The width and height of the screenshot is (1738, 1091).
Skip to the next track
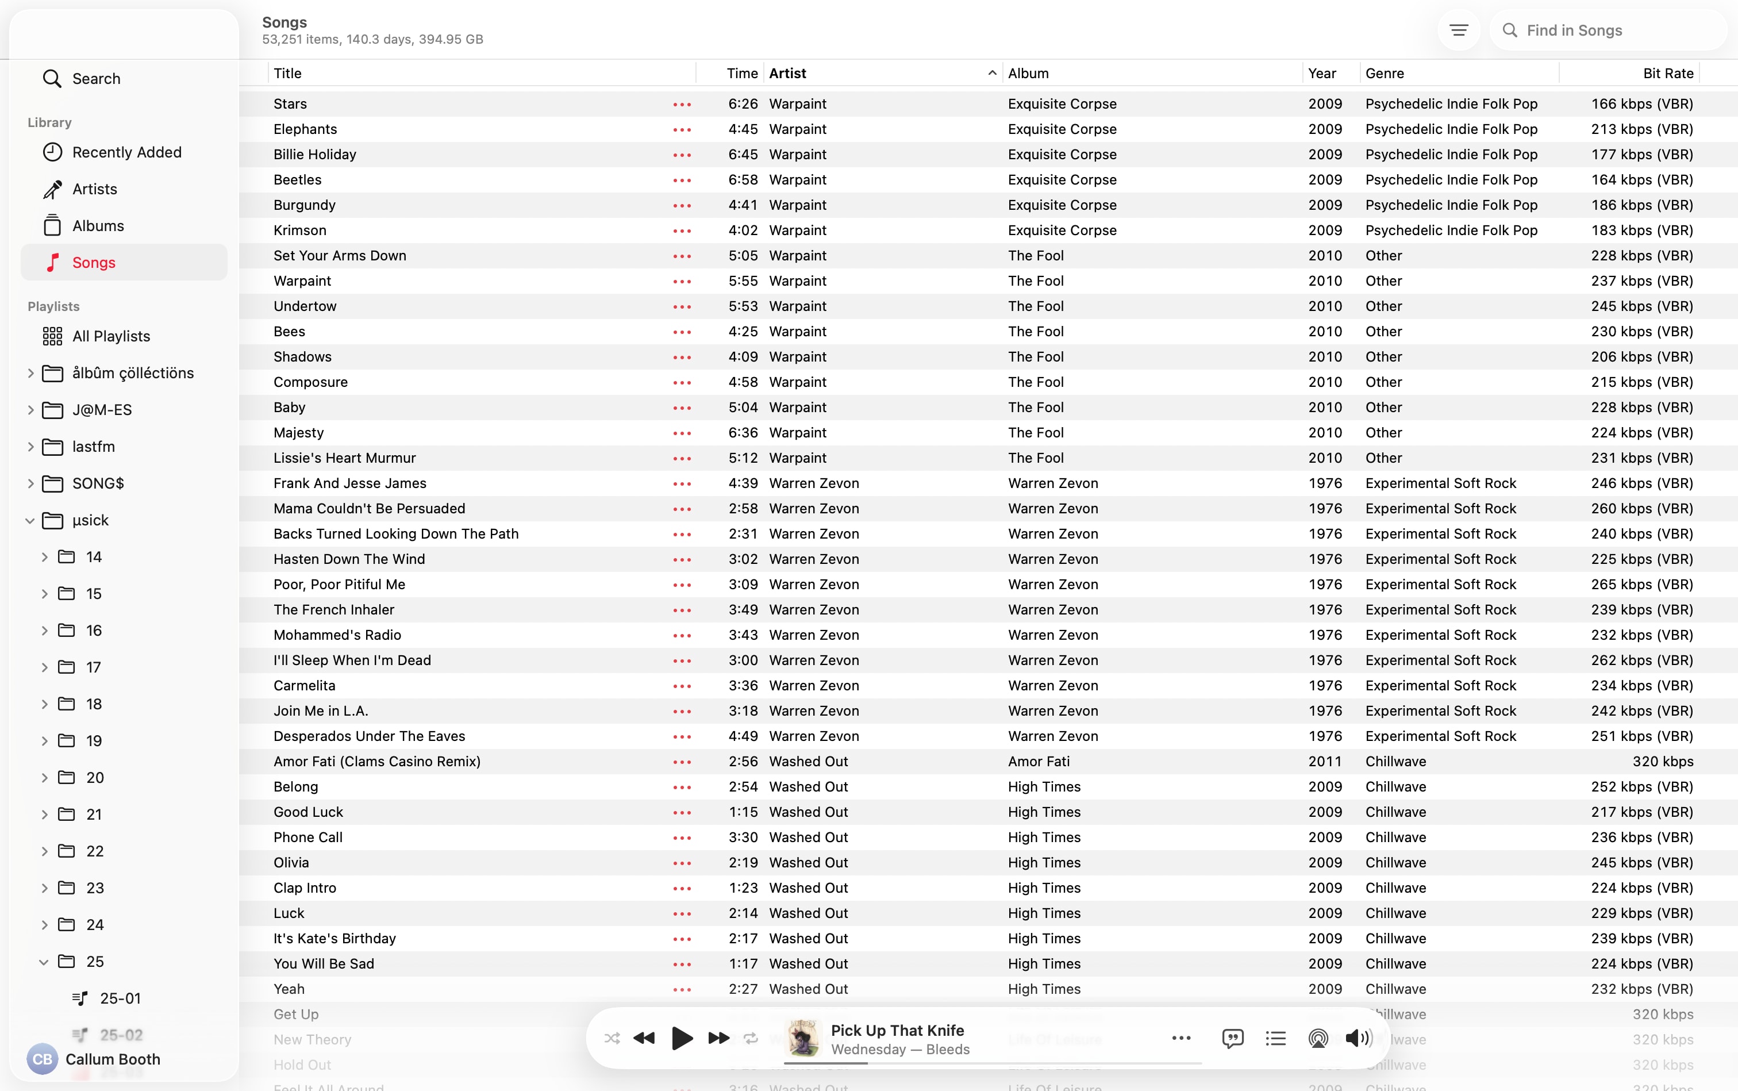tap(718, 1038)
